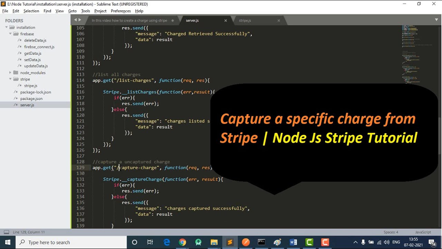The width and height of the screenshot is (442, 249).
Task: Click line number 114 in the gutter
Action: coord(80,80)
